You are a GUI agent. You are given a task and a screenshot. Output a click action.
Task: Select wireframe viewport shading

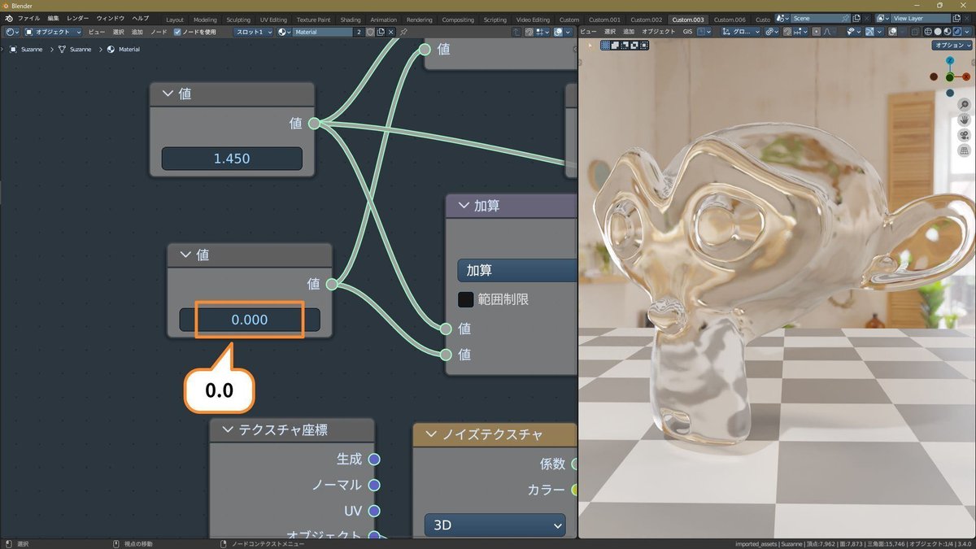point(928,32)
